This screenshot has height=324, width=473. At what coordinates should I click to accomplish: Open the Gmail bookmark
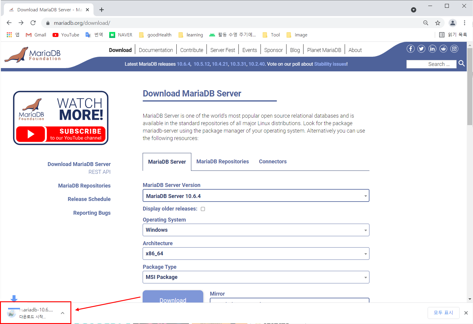click(x=36, y=35)
